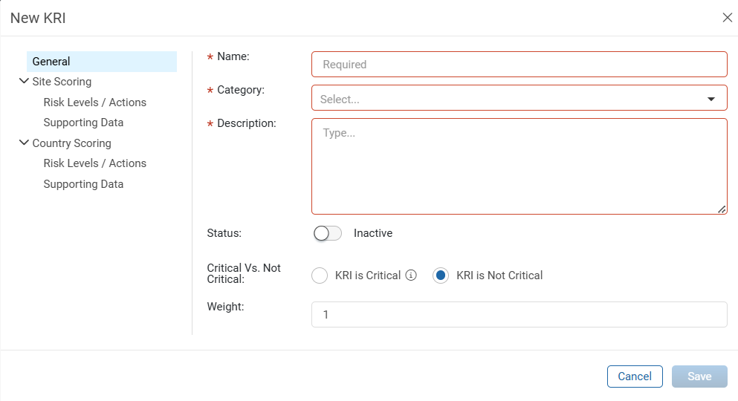Click the New KRI dialog title
Screen dimensions: 738x401
coord(38,18)
